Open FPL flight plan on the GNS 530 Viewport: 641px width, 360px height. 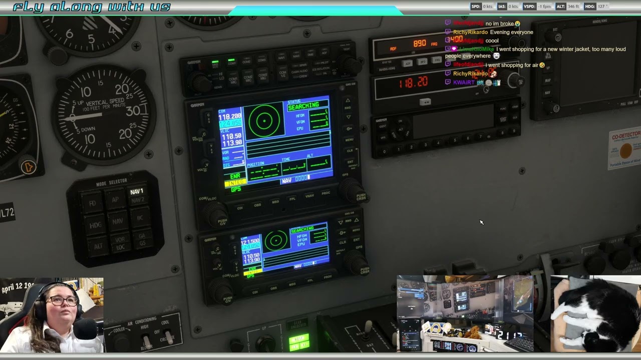292,198
